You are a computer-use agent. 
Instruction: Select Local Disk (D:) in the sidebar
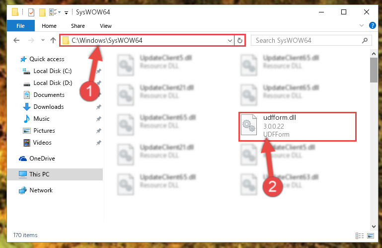(x=53, y=83)
